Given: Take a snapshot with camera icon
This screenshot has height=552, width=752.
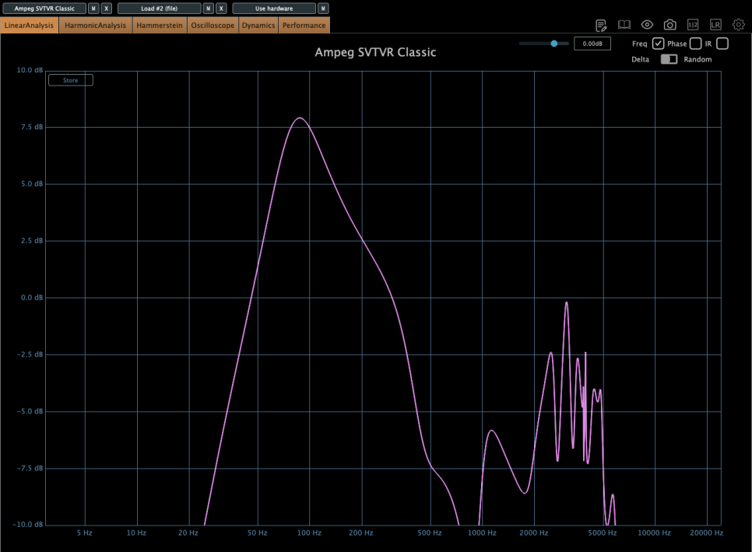Looking at the screenshot, I should 670,25.
